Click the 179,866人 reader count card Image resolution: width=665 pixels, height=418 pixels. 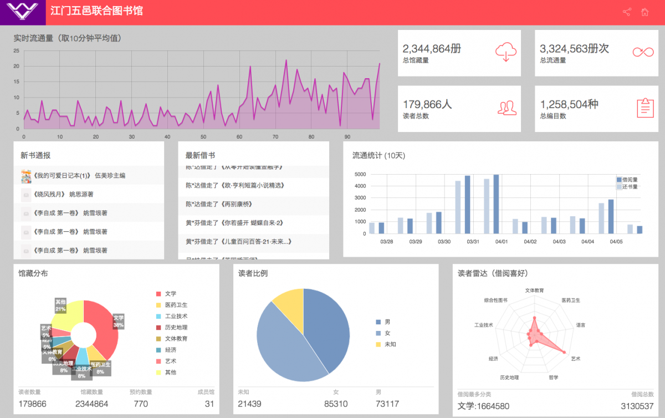coord(459,109)
